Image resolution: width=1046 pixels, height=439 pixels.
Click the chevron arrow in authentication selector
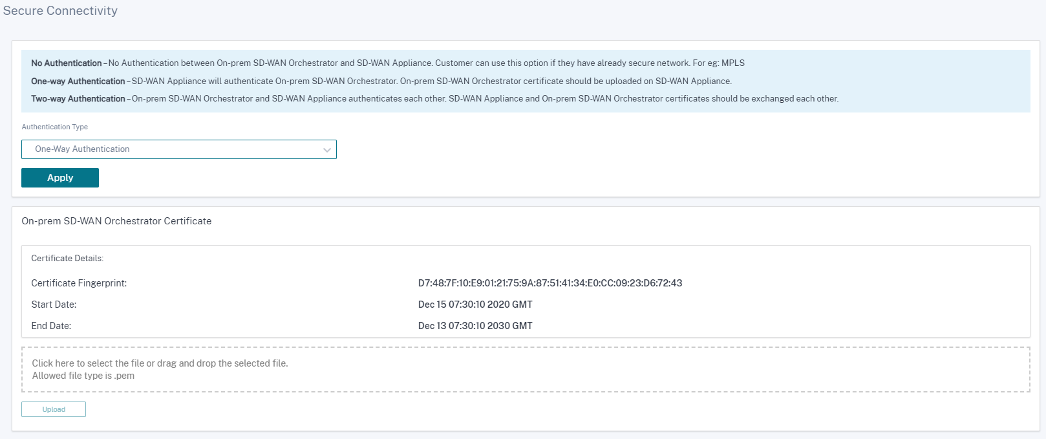click(327, 150)
